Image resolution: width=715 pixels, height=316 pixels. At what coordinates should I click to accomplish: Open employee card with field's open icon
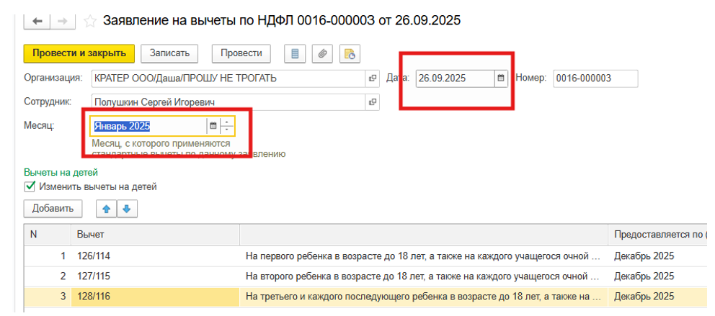click(x=373, y=102)
